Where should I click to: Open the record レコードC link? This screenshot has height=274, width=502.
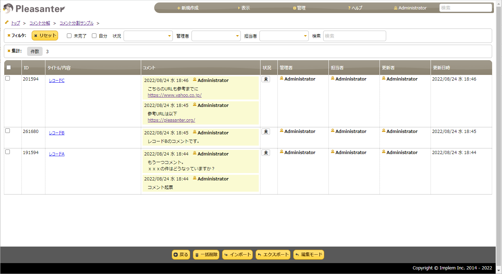tap(56, 80)
